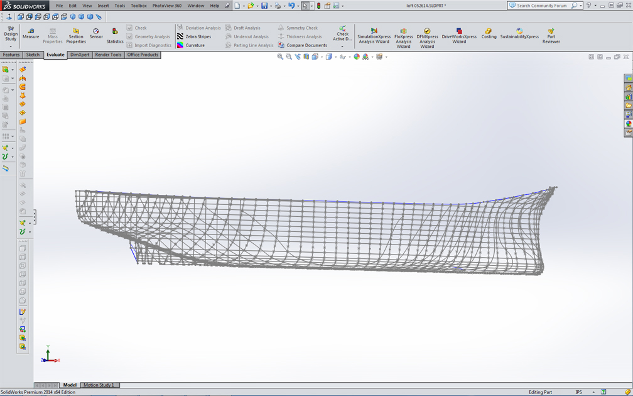Open the PhotoView 360 menu
633x396 pixels.
[x=167, y=6]
